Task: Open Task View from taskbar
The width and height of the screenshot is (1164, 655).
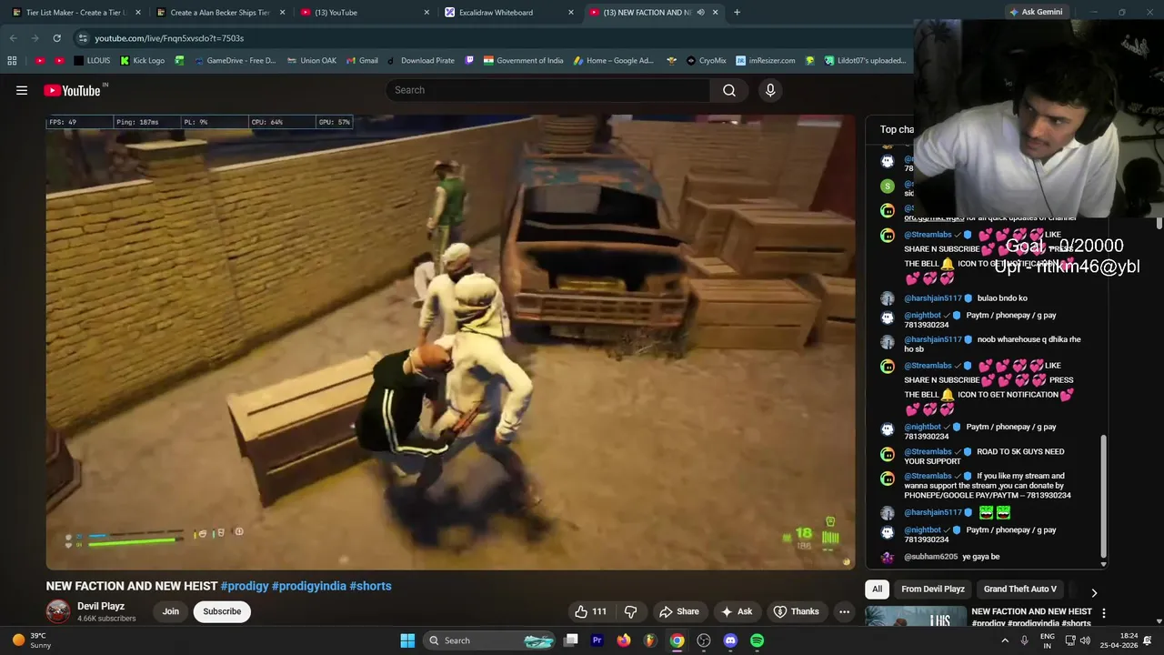Action: coord(571,640)
